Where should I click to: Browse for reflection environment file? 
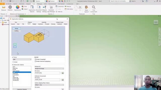coord(63,80)
